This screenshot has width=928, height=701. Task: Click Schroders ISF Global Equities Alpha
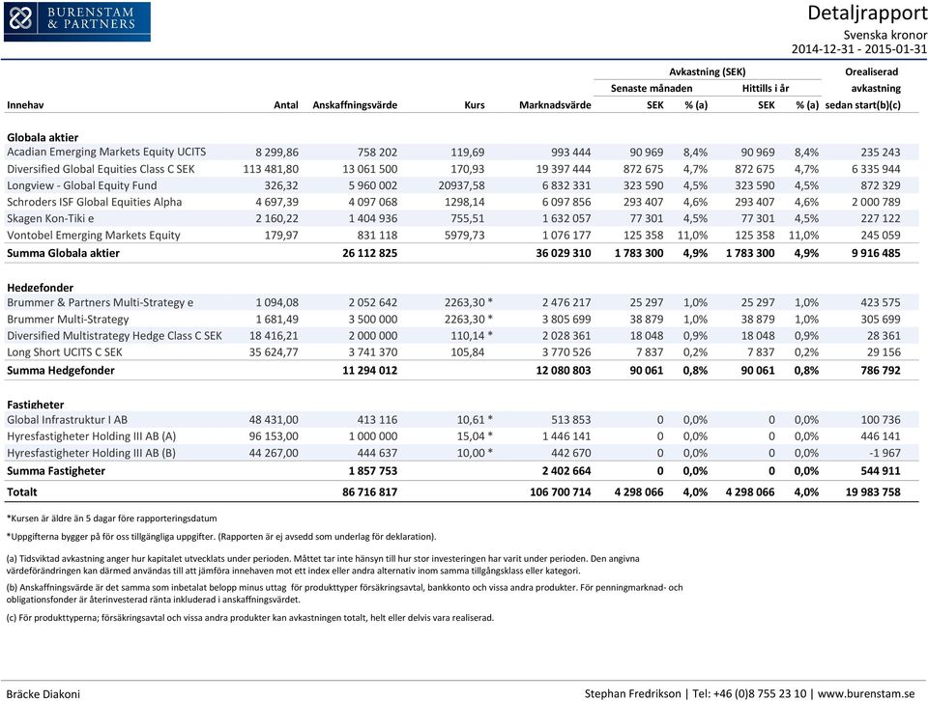tap(94, 202)
